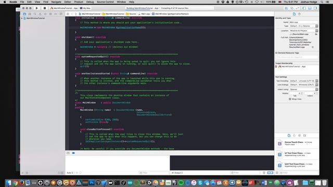Go back with jump bar arrow
The height and width of the screenshot is (187, 333).
72,14
